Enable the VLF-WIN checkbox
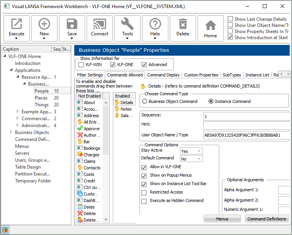 [x=81, y=65]
